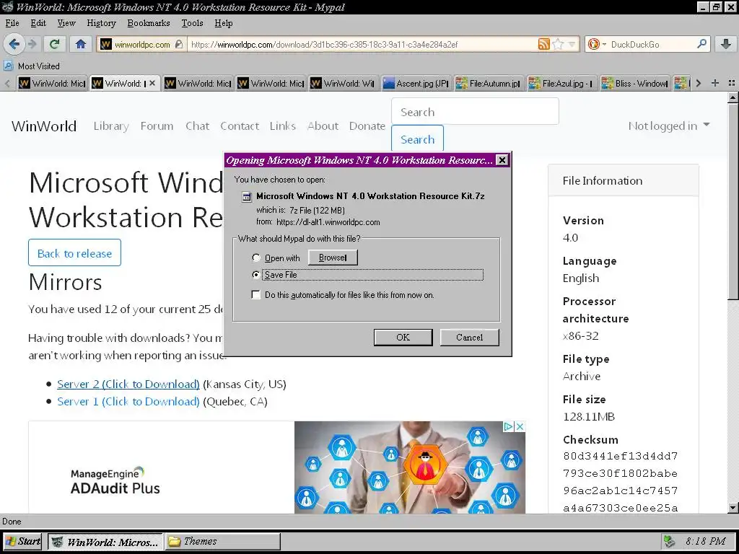Click the AdChoices triangle icon
Screen dimensions: 739x554
(508, 426)
